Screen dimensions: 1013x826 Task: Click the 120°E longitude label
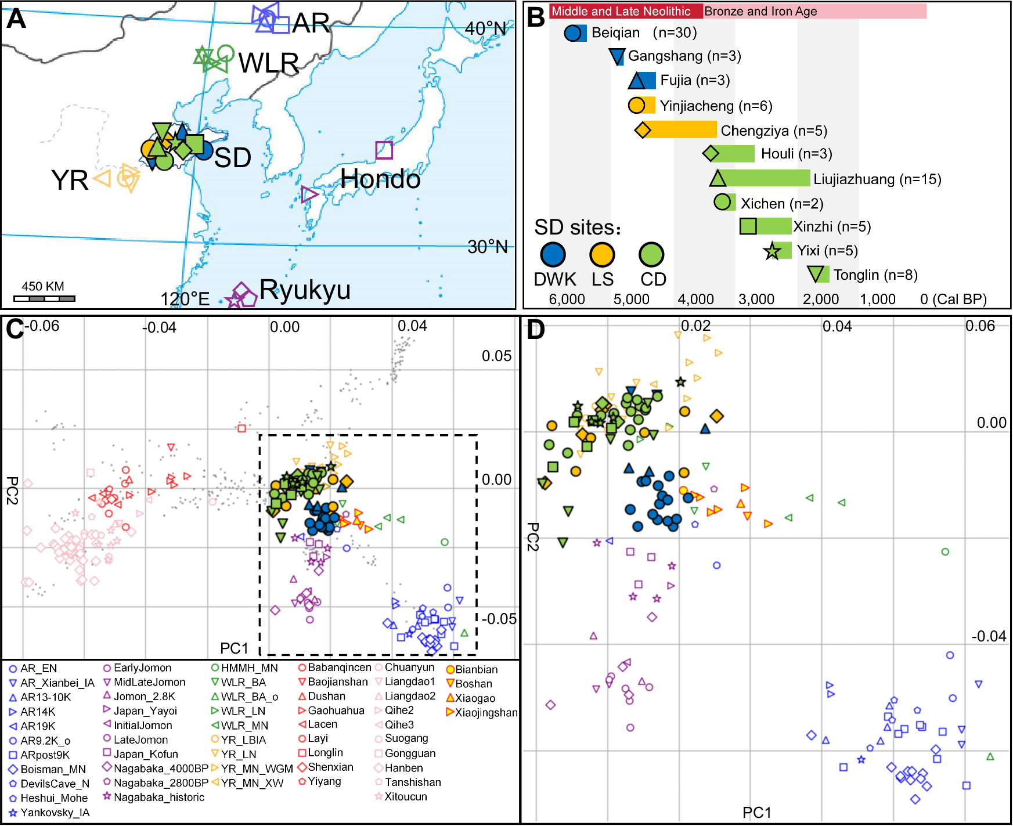(x=185, y=299)
